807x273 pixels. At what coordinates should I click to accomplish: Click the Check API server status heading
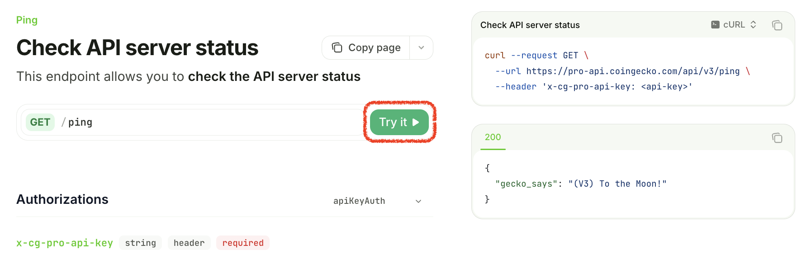pos(138,48)
